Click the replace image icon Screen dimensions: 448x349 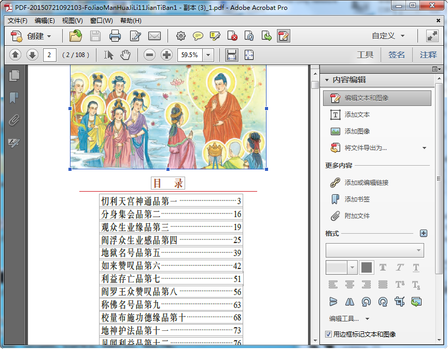pyautogui.click(x=416, y=301)
